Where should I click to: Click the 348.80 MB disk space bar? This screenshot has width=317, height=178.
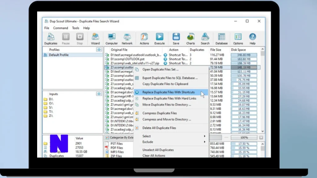(244, 55)
